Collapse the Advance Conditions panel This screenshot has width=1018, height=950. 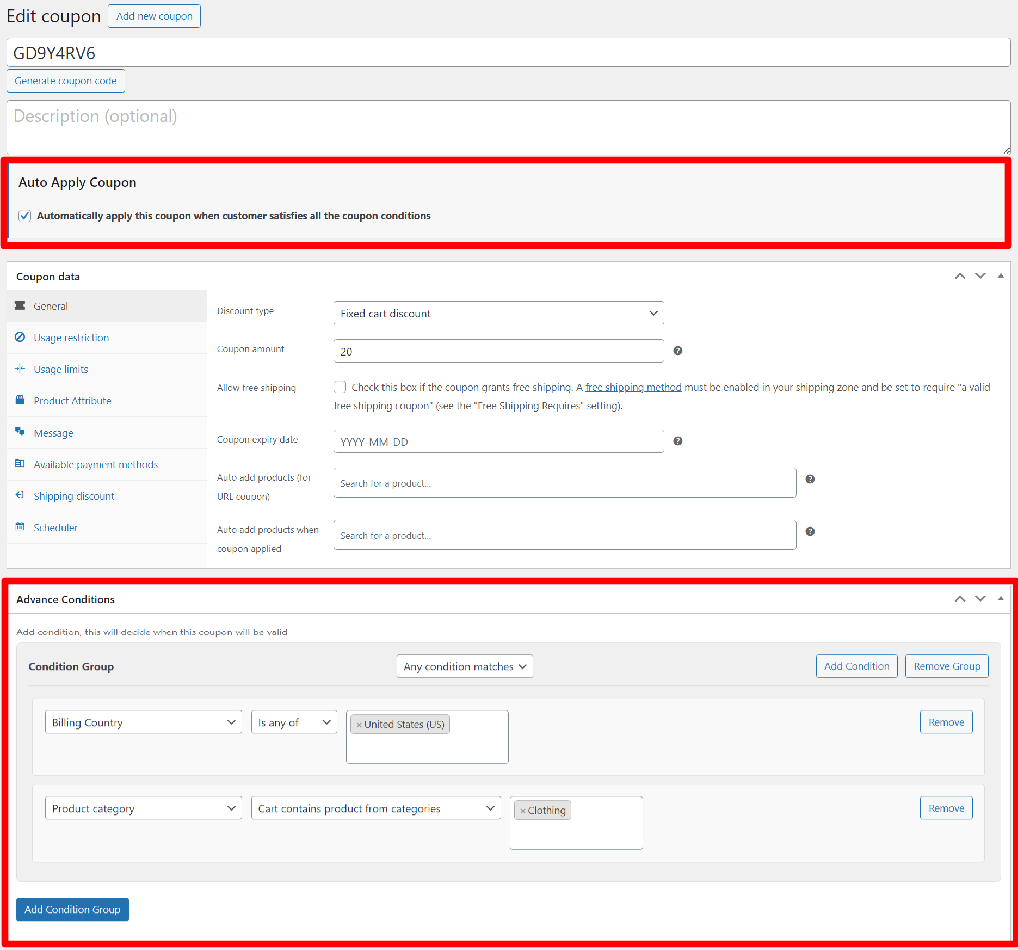pyautogui.click(x=1001, y=599)
